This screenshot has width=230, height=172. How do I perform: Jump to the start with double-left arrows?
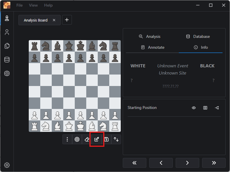click(x=135, y=163)
